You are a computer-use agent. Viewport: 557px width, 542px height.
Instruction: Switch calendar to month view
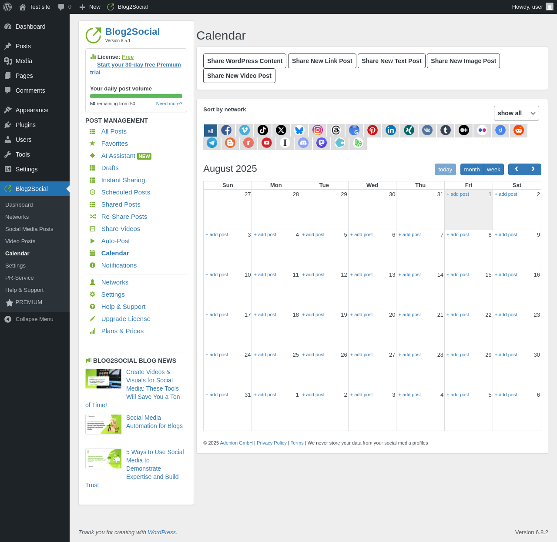472,170
